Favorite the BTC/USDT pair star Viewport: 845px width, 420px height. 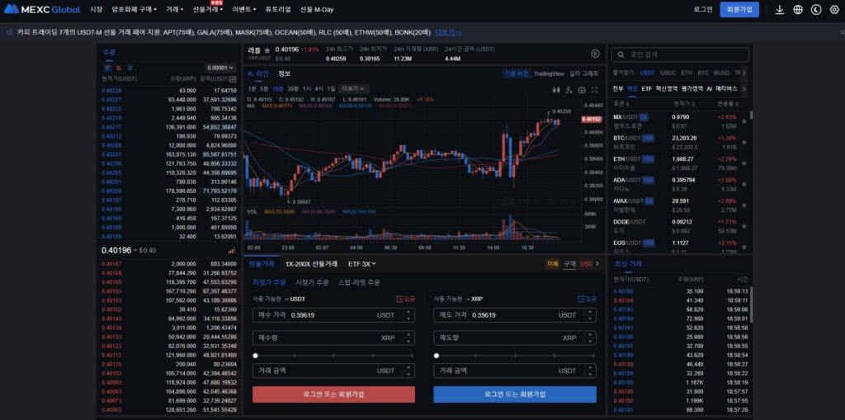click(x=744, y=142)
